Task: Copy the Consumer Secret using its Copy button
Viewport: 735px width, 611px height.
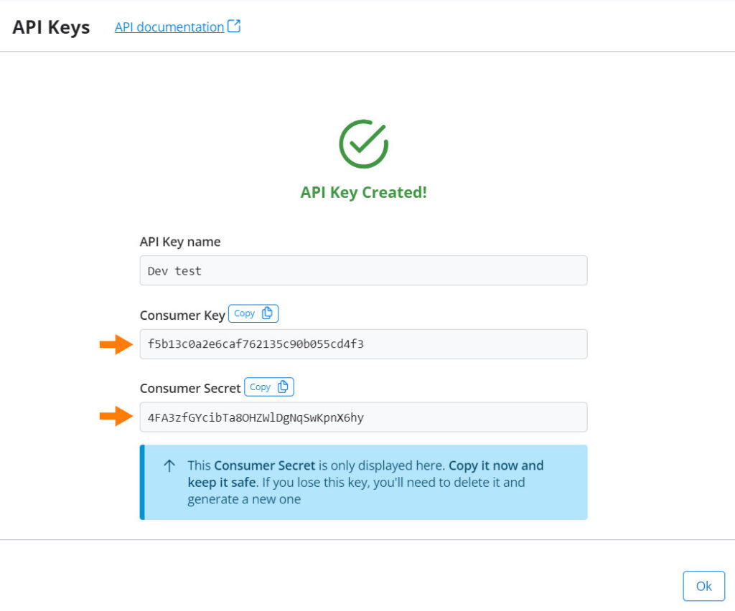Action: pyautogui.click(x=269, y=387)
